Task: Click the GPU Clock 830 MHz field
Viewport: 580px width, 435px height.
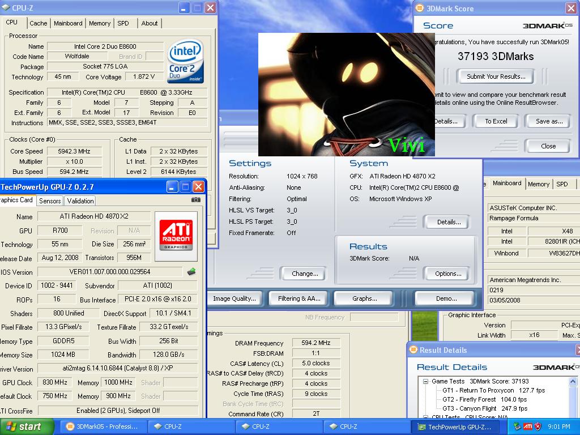Action: [x=55, y=382]
